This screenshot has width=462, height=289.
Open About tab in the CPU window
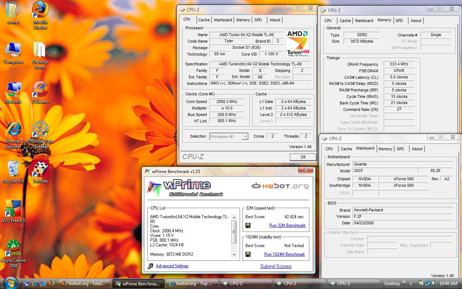click(275, 20)
